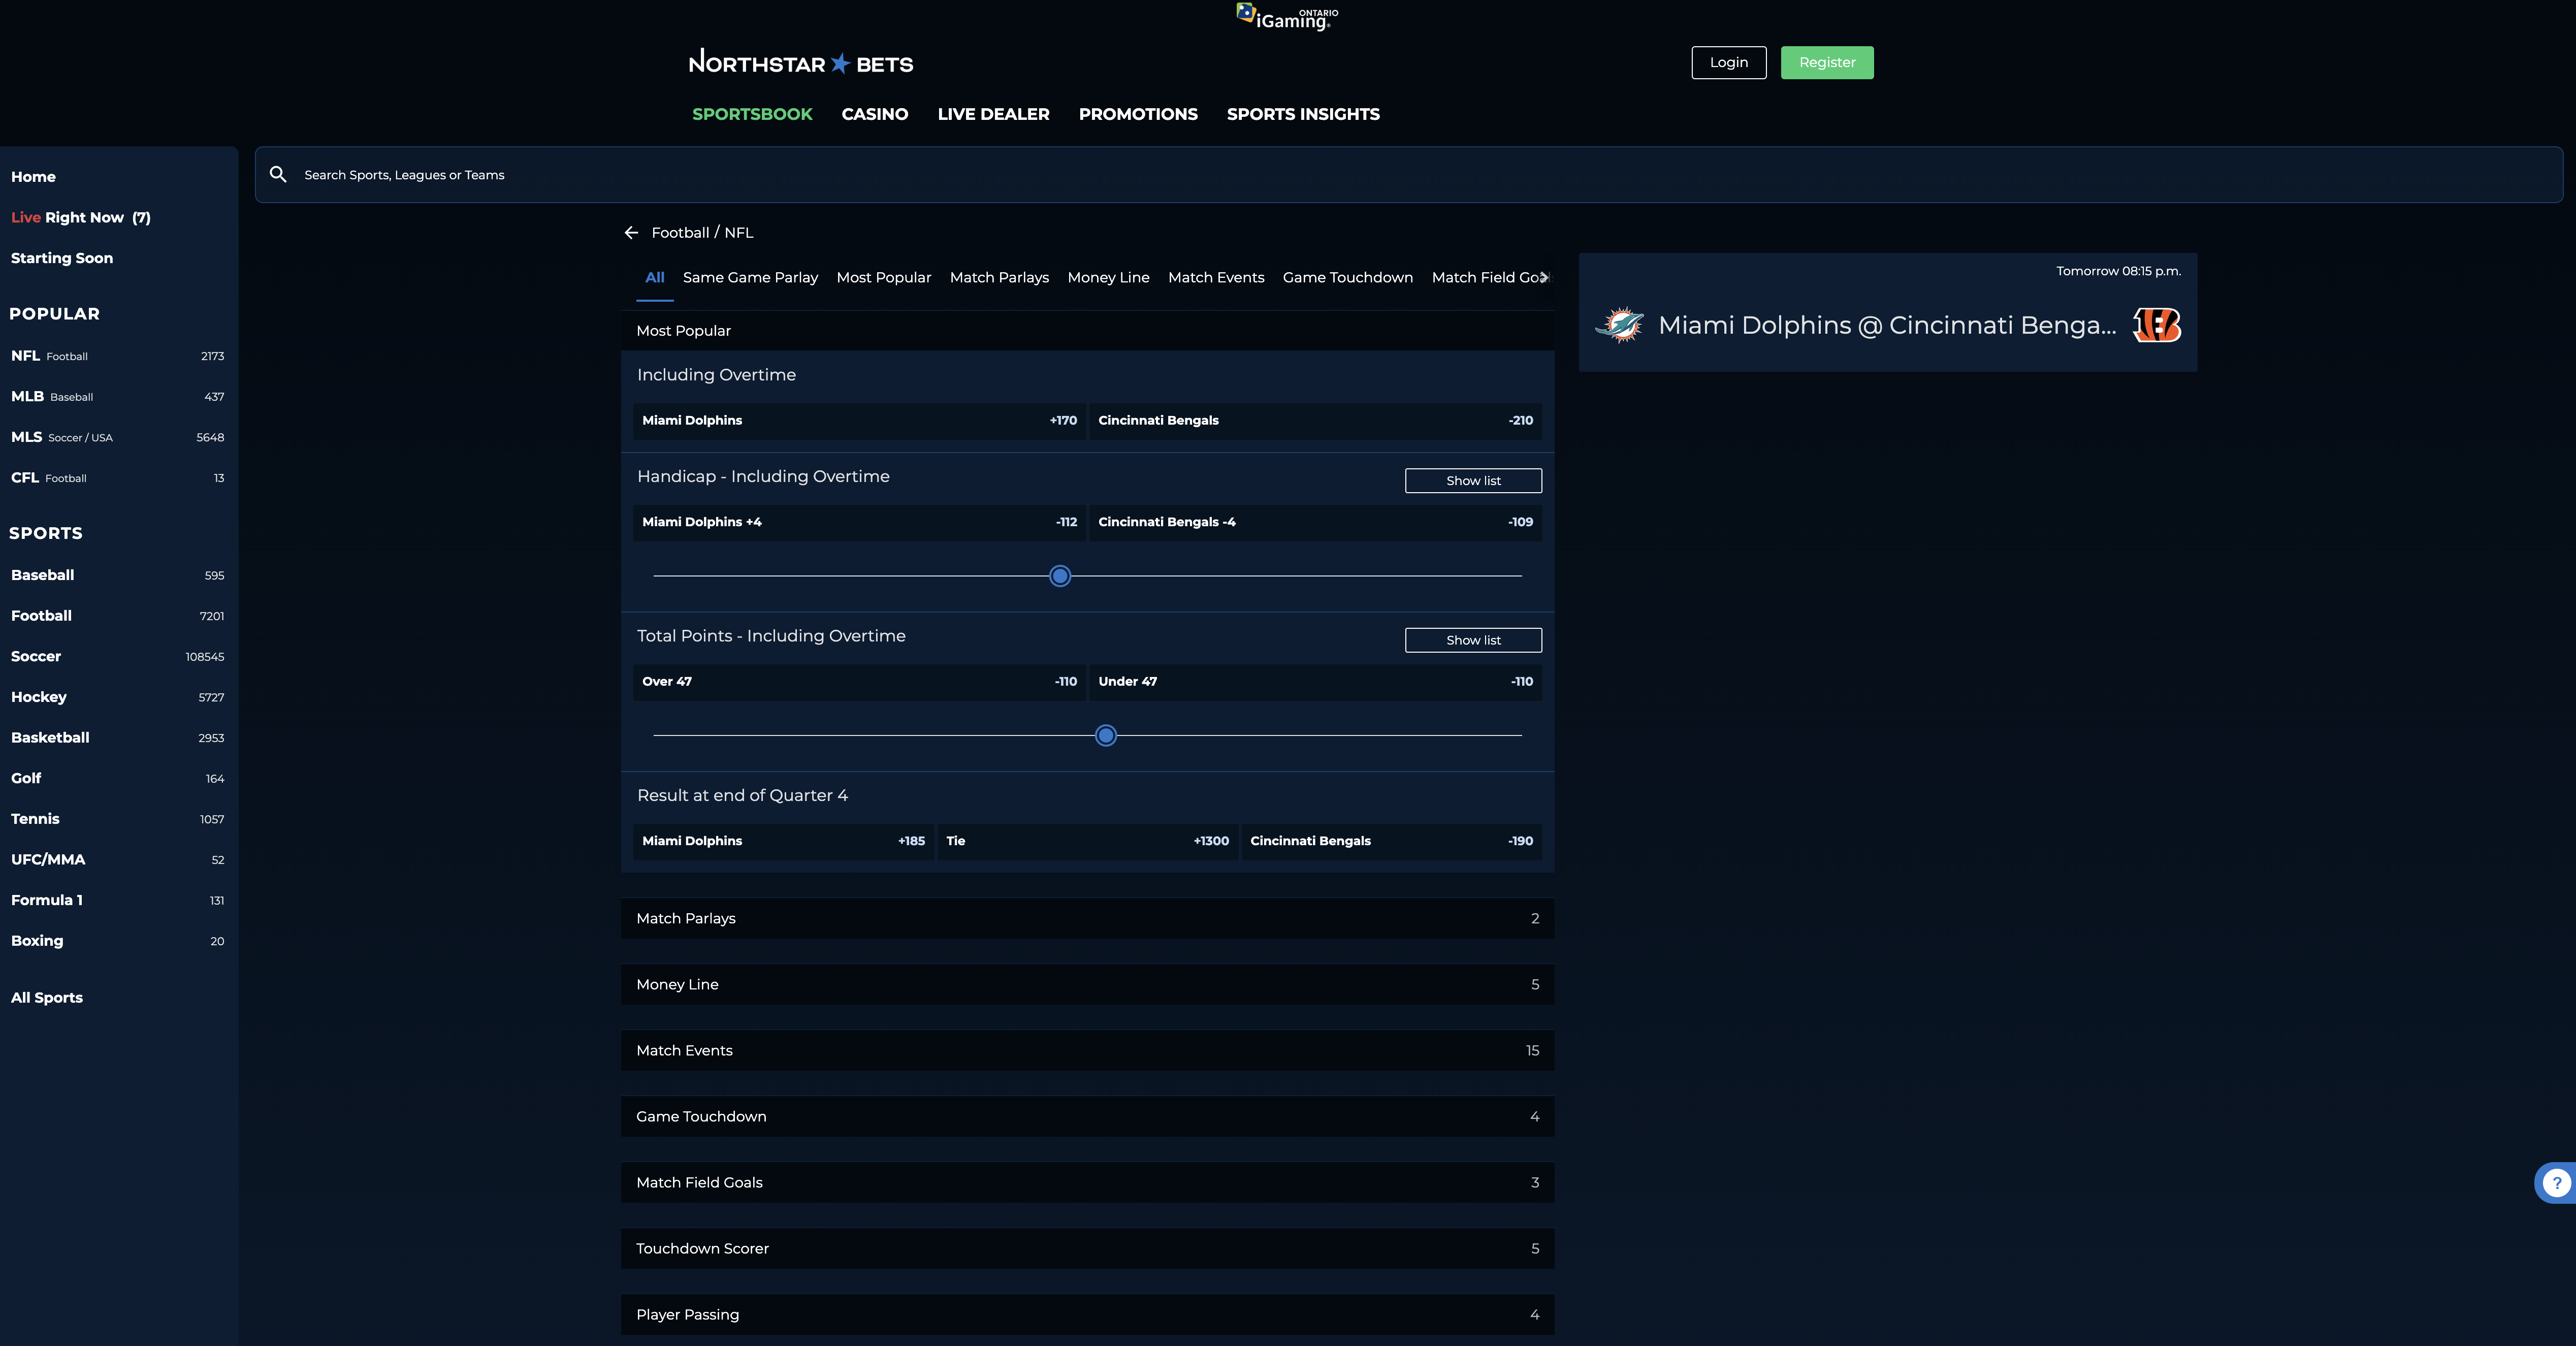This screenshot has width=2576, height=1346.
Task: Switch to the Game Touchdown tab
Action: 1348,278
